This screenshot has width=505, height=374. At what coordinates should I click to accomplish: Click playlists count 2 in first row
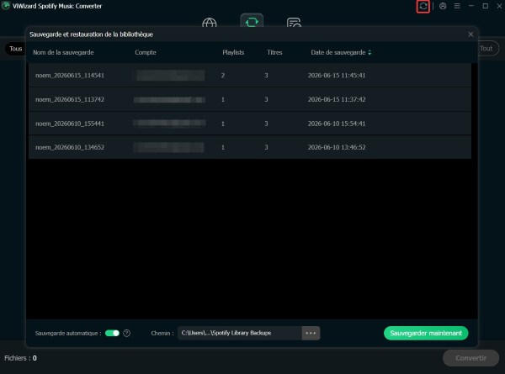[x=223, y=76]
